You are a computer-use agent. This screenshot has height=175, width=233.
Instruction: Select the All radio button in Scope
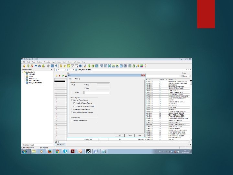pos(72,85)
